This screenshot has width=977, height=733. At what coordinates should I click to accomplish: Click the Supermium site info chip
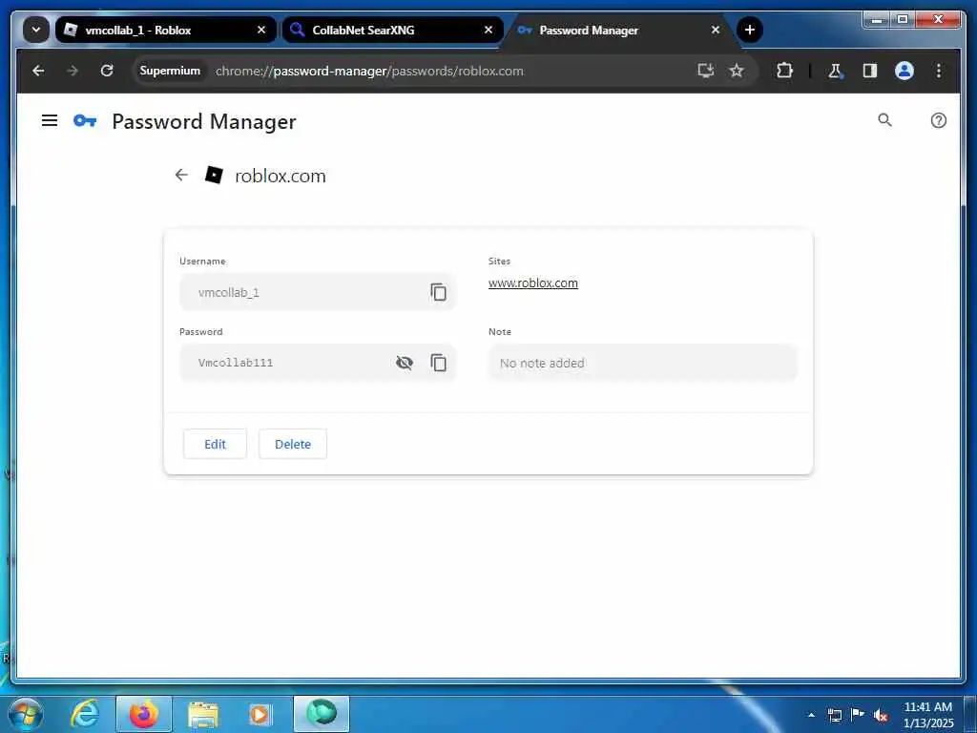[x=170, y=71]
